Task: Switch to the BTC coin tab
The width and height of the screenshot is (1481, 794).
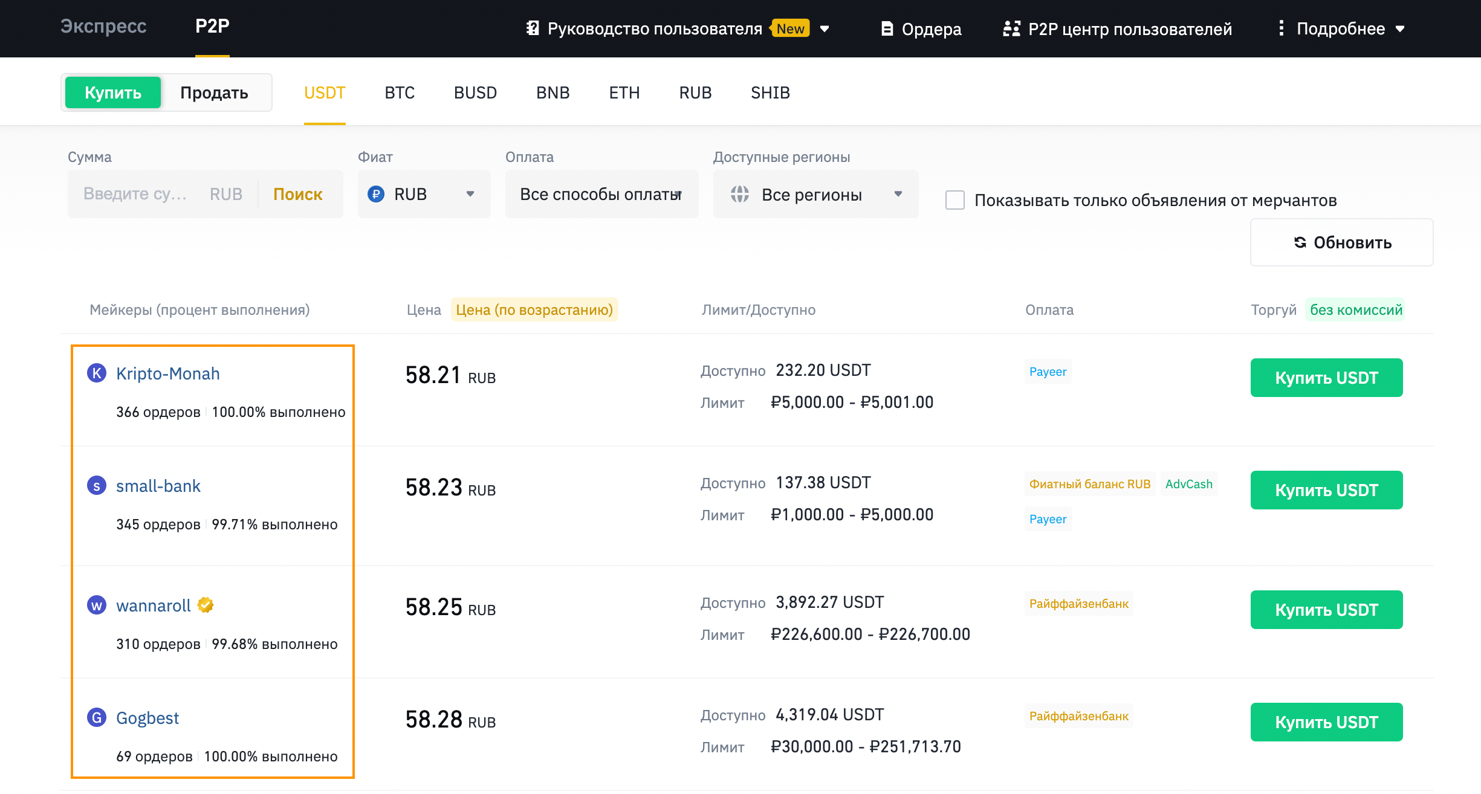Action: click(x=400, y=92)
